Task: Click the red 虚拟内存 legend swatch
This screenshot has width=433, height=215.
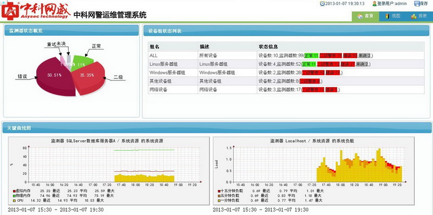Action: click(x=14, y=191)
